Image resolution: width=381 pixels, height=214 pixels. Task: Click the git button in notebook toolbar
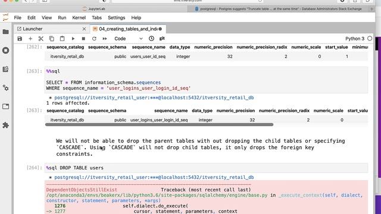pyautogui.click(x=162, y=38)
